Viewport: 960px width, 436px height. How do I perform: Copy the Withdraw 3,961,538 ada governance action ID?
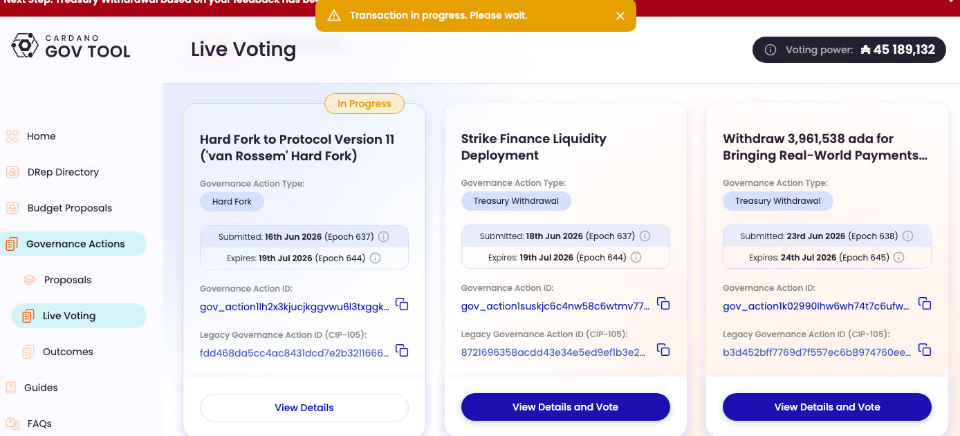click(x=925, y=303)
